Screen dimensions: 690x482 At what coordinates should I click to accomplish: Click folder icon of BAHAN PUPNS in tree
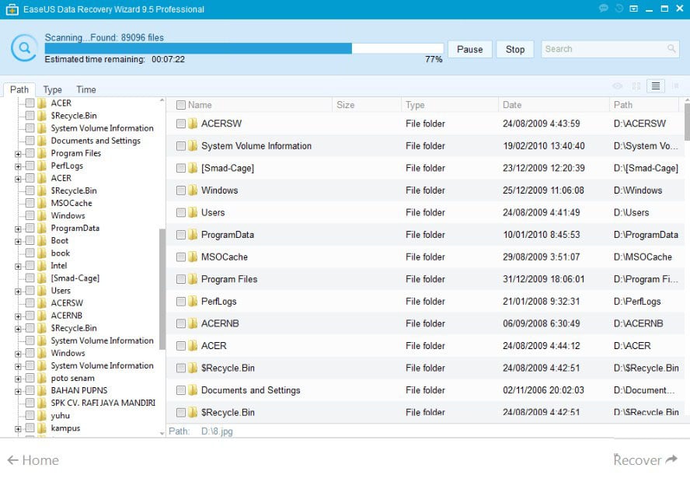pyautogui.click(x=42, y=390)
